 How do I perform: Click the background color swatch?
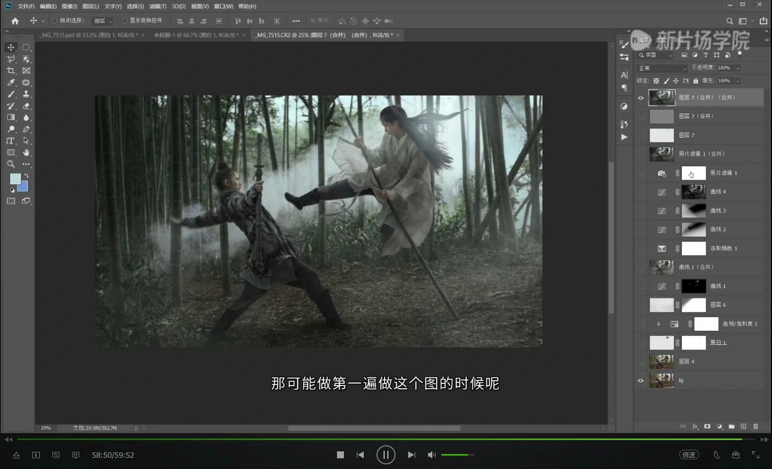24,187
